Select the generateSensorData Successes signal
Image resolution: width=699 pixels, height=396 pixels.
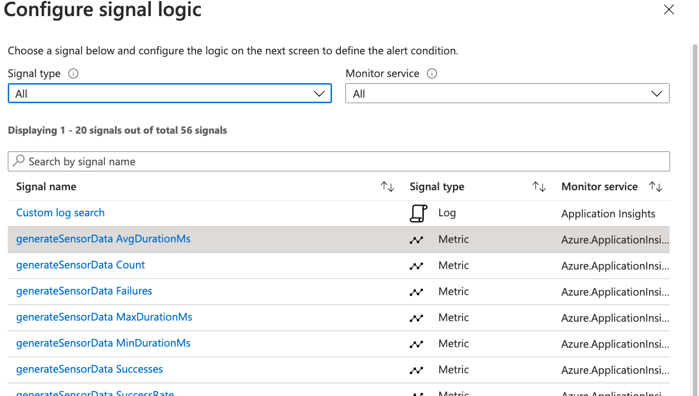click(89, 369)
